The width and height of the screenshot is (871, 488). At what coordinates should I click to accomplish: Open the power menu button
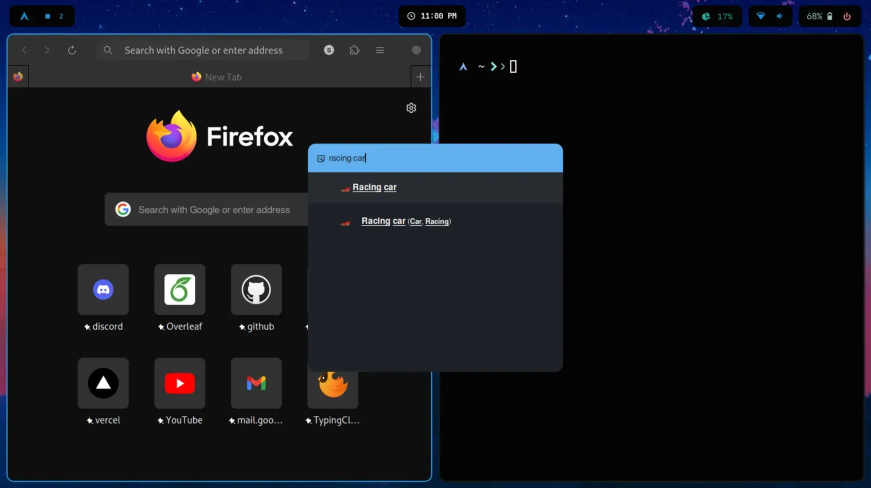[847, 16]
